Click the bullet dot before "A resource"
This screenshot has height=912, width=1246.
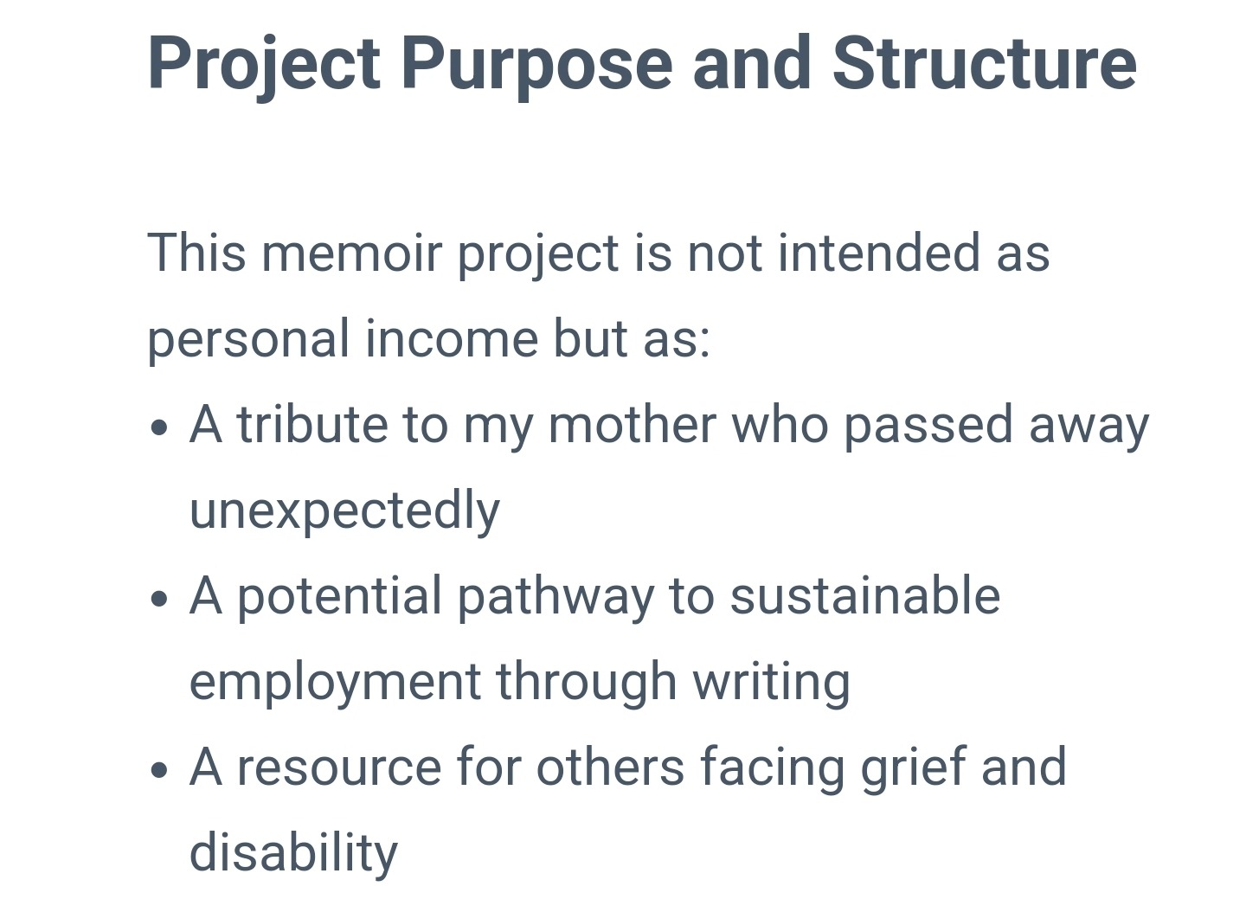[157, 770]
